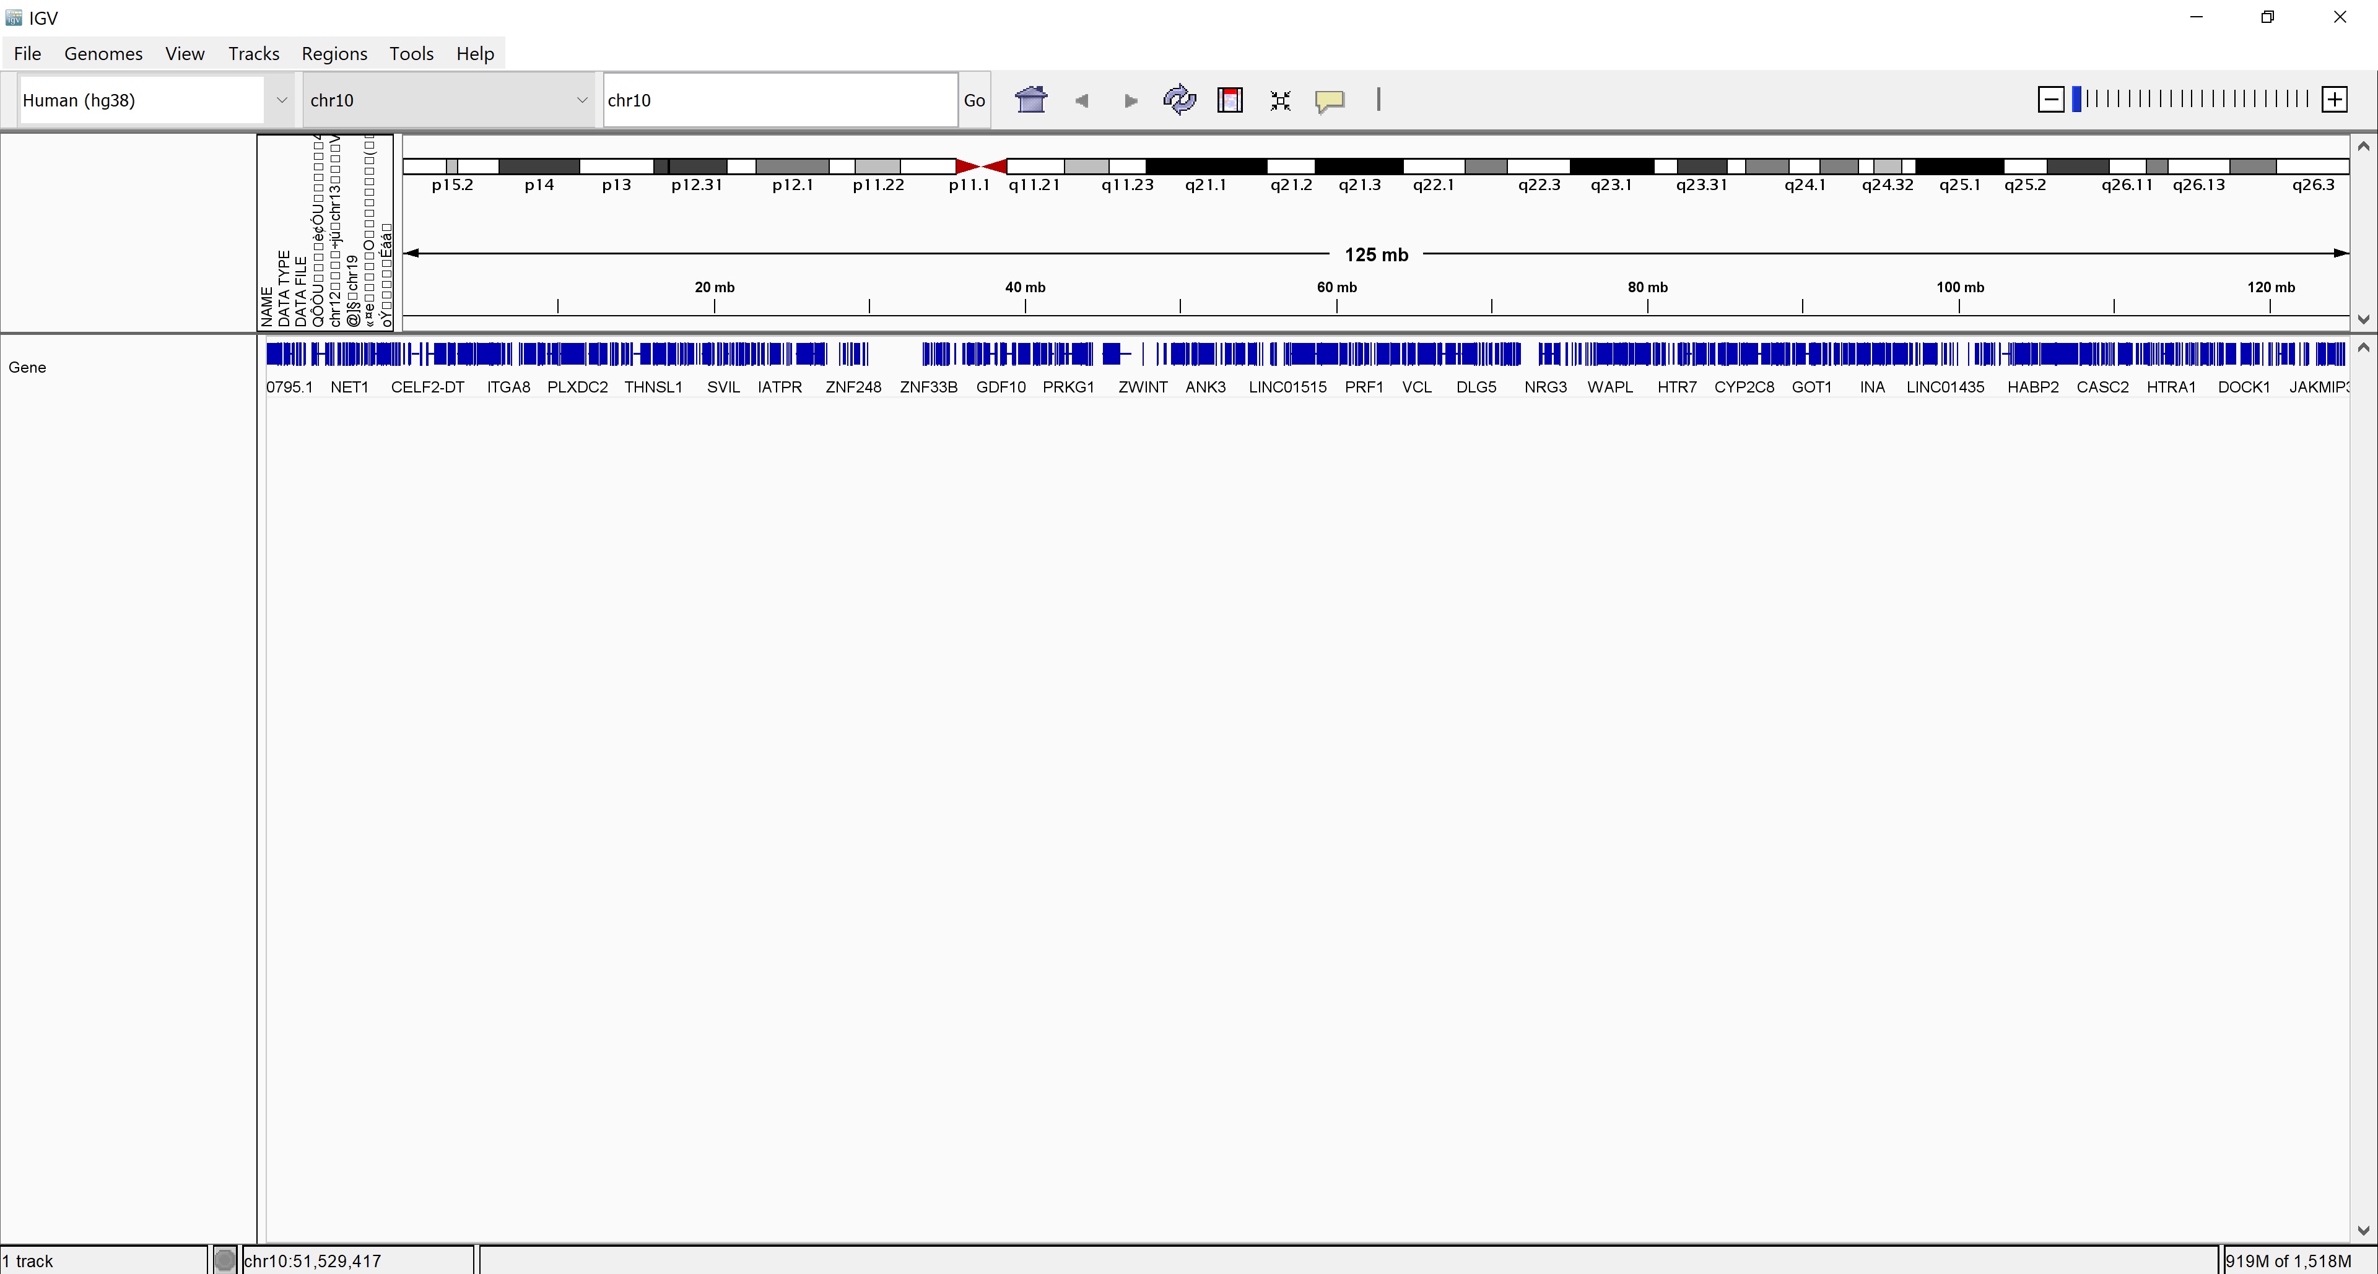2378x1274 pixels.
Task: Select the region of interest tool icon
Action: (1230, 100)
